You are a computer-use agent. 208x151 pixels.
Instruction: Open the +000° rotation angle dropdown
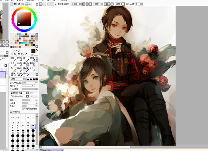point(102,4)
